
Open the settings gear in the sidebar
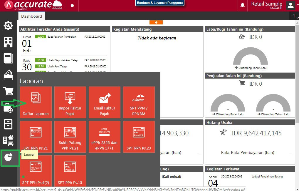(x=8, y=25)
